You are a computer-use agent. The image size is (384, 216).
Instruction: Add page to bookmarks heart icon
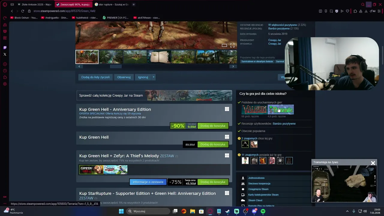point(347,11)
